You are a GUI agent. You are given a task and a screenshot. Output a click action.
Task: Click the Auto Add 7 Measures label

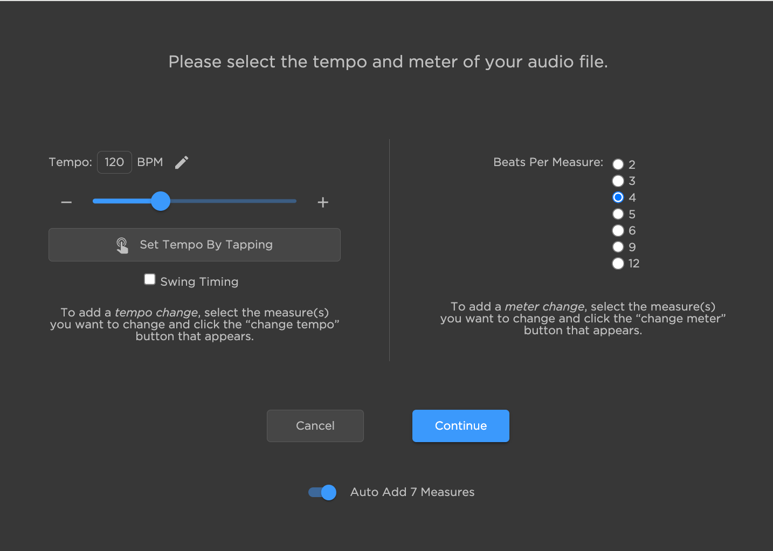(412, 492)
